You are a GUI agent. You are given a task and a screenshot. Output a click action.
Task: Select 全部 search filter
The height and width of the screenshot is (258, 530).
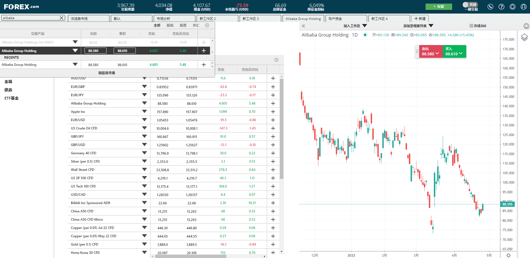(157, 25)
